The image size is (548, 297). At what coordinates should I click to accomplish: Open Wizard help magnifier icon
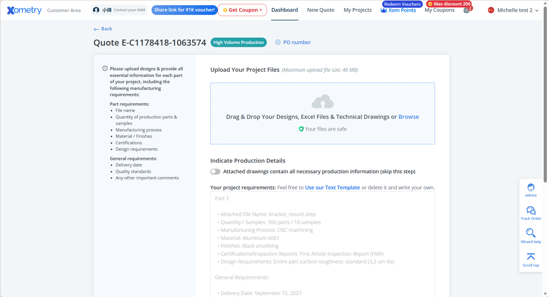(x=530, y=233)
